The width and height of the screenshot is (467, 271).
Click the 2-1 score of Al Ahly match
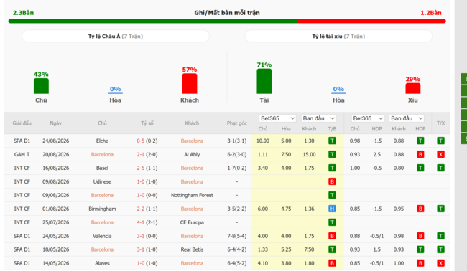(141, 155)
